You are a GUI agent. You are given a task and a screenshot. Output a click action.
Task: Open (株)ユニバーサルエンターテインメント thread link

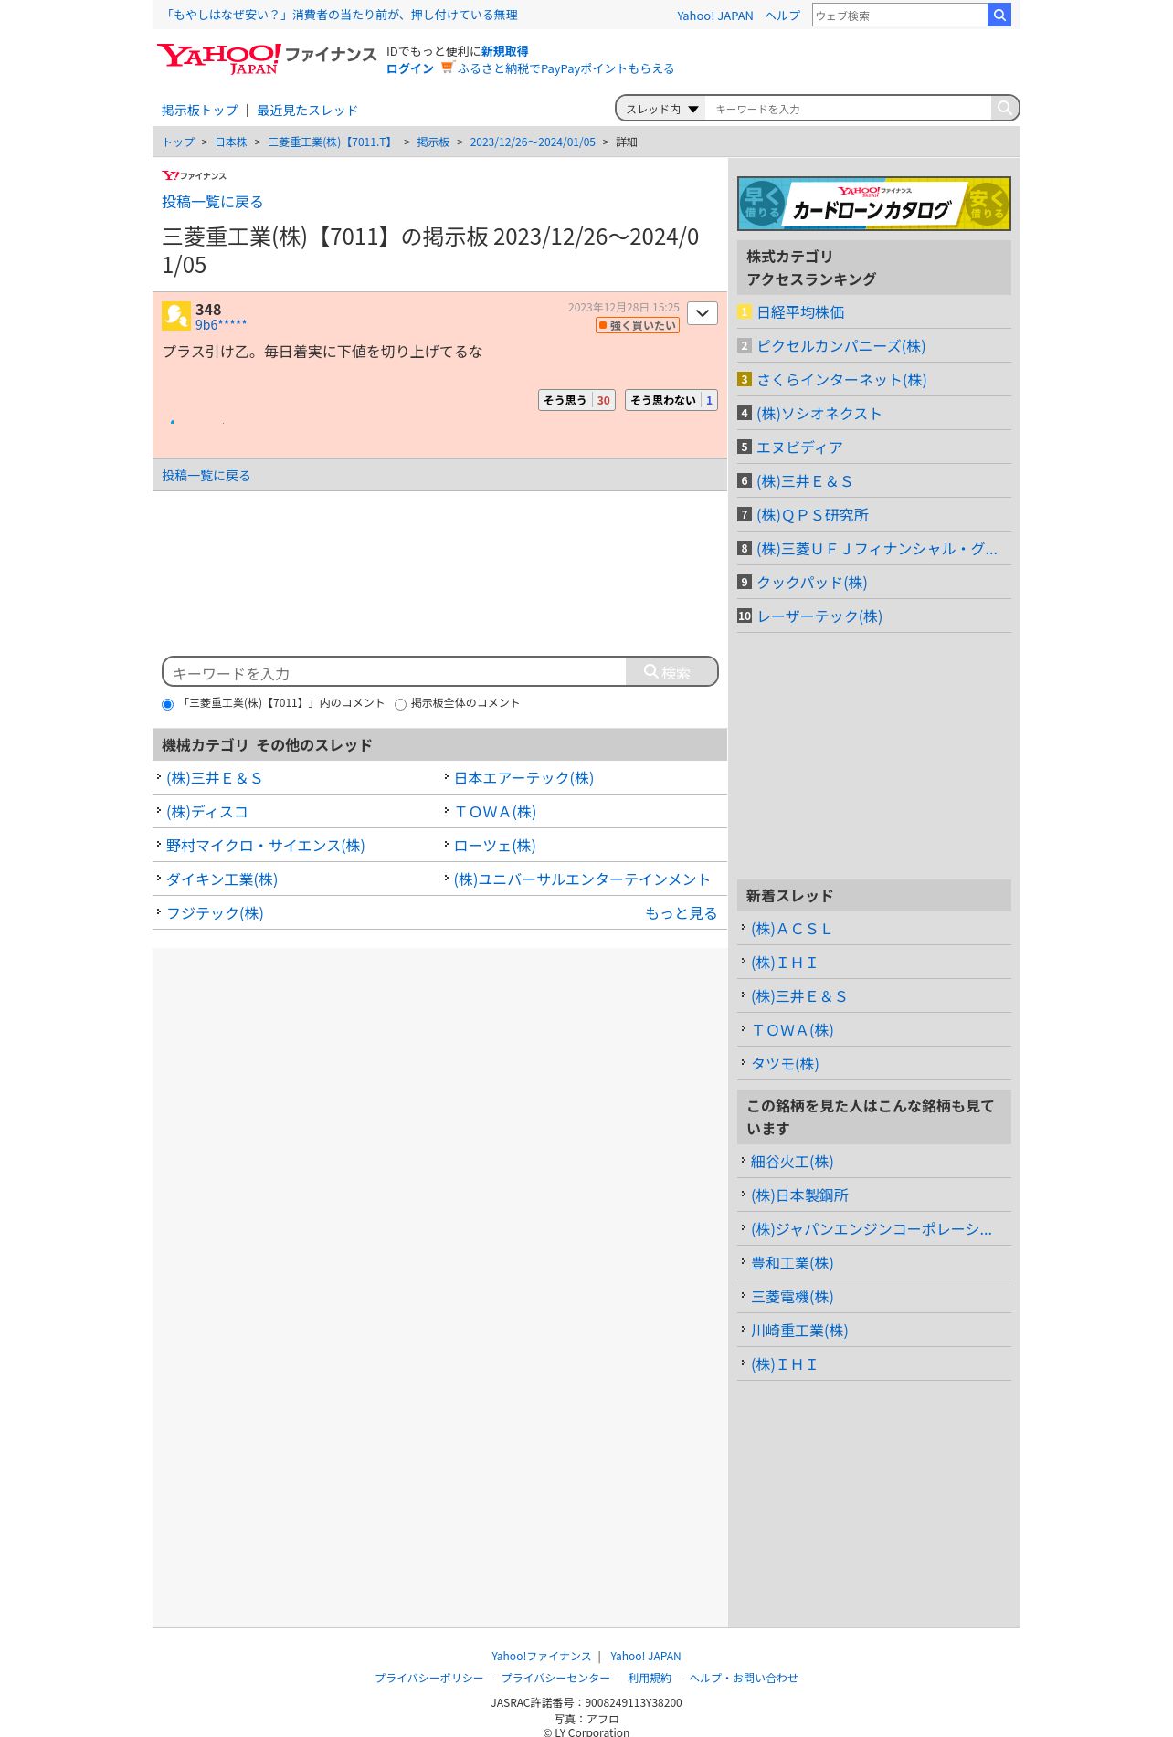(x=582, y=879)
